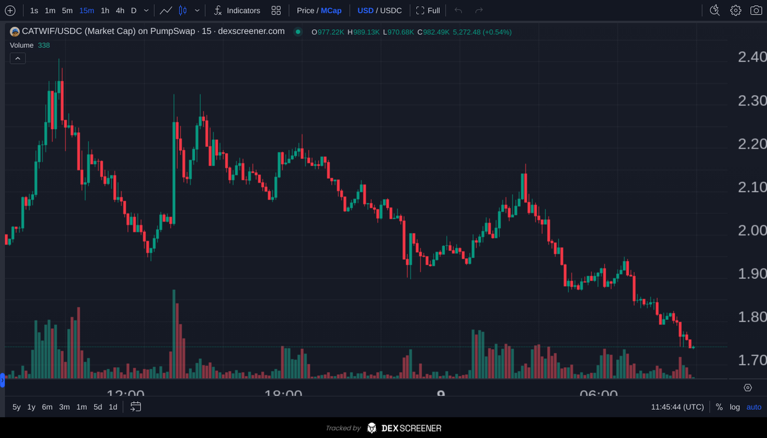This screenshot has width=767, height=438.
Task: Select the 6m date range
Action: [47, 407]
